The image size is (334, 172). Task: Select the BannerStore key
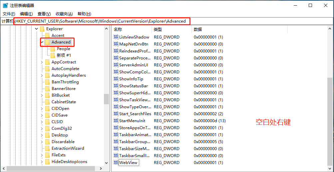pos(64,89)
